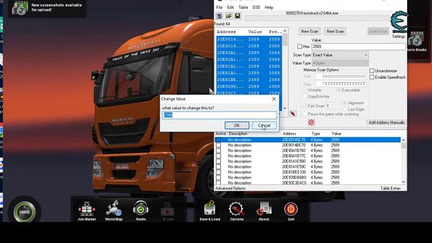Click the Description column header
432x243 pixels.
238,134
